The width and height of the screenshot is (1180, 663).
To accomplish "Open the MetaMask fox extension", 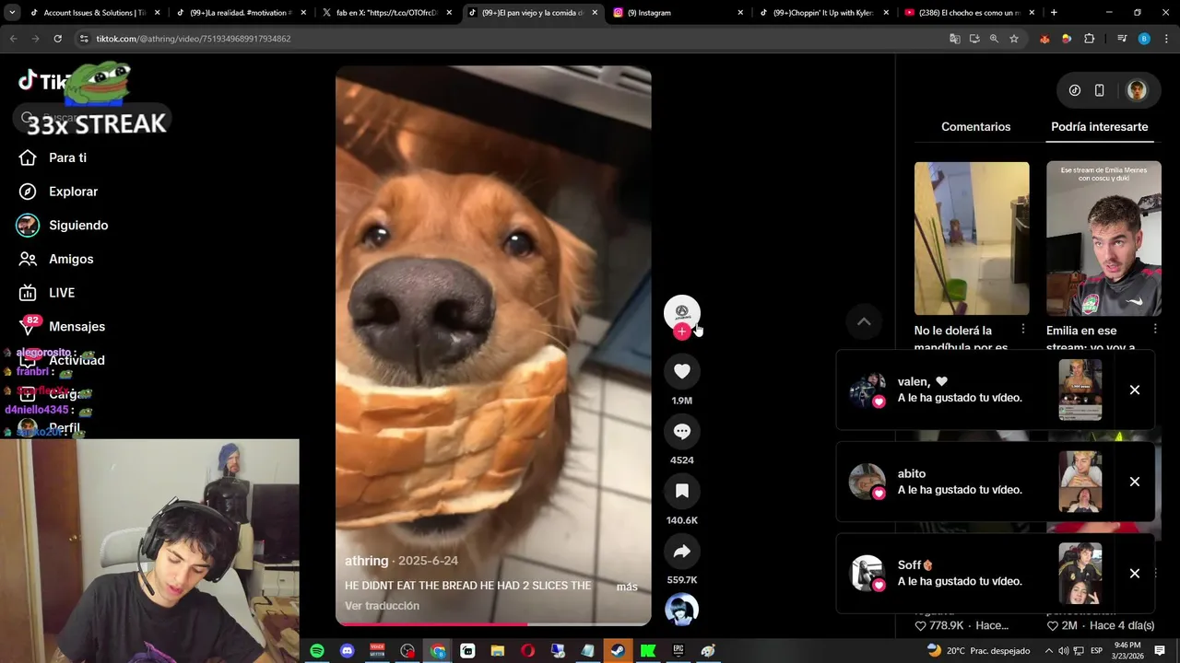I will 1044,39.
